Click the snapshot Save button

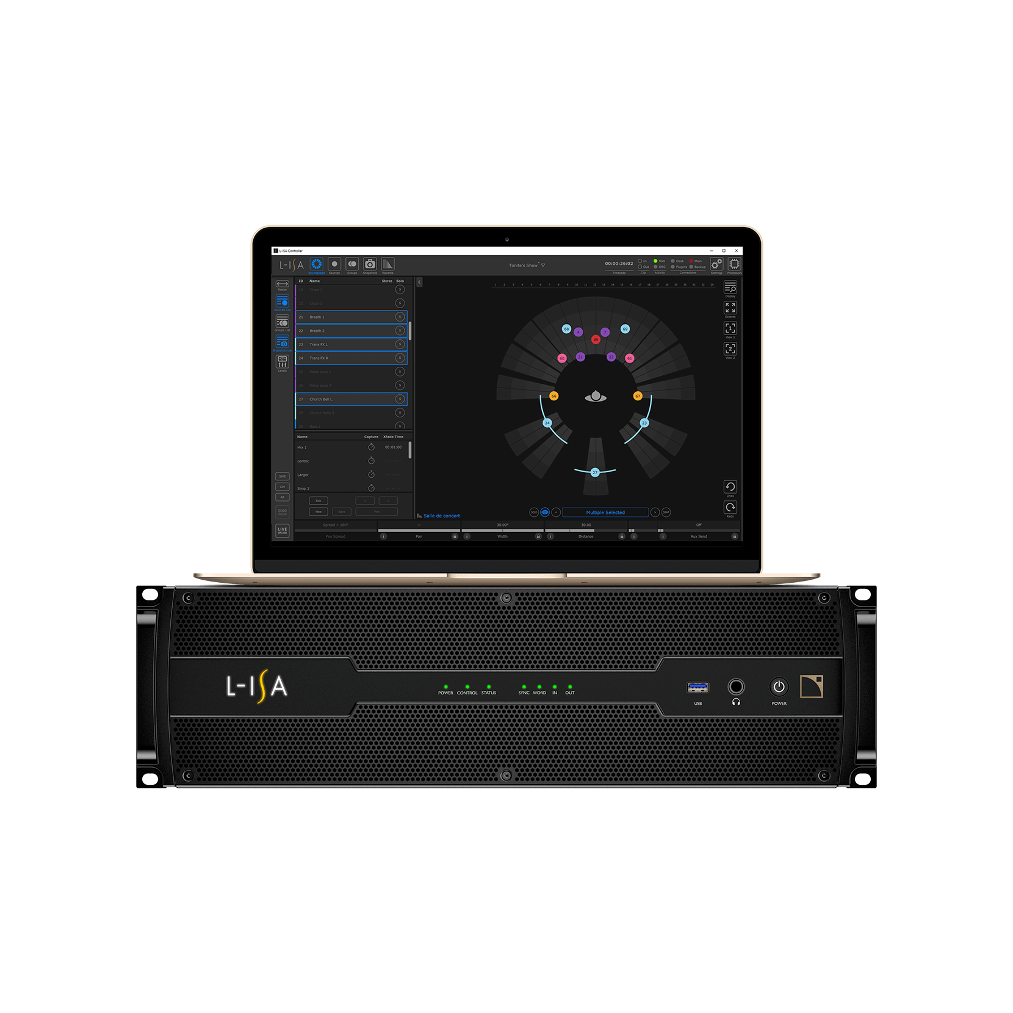pyautogui.click(x=342, y=511)
